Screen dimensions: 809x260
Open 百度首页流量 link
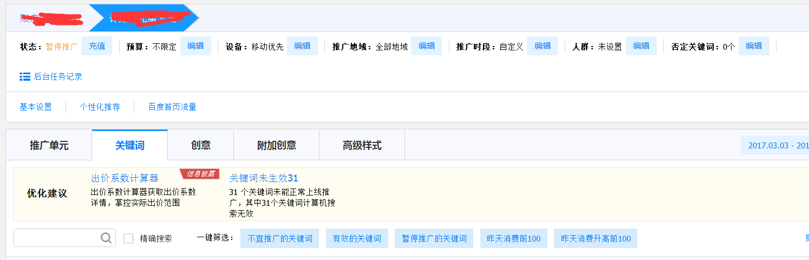tap(172, 107)
